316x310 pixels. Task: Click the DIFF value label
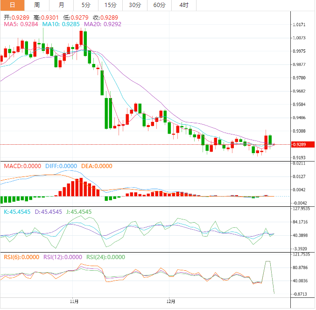point(61,166)
